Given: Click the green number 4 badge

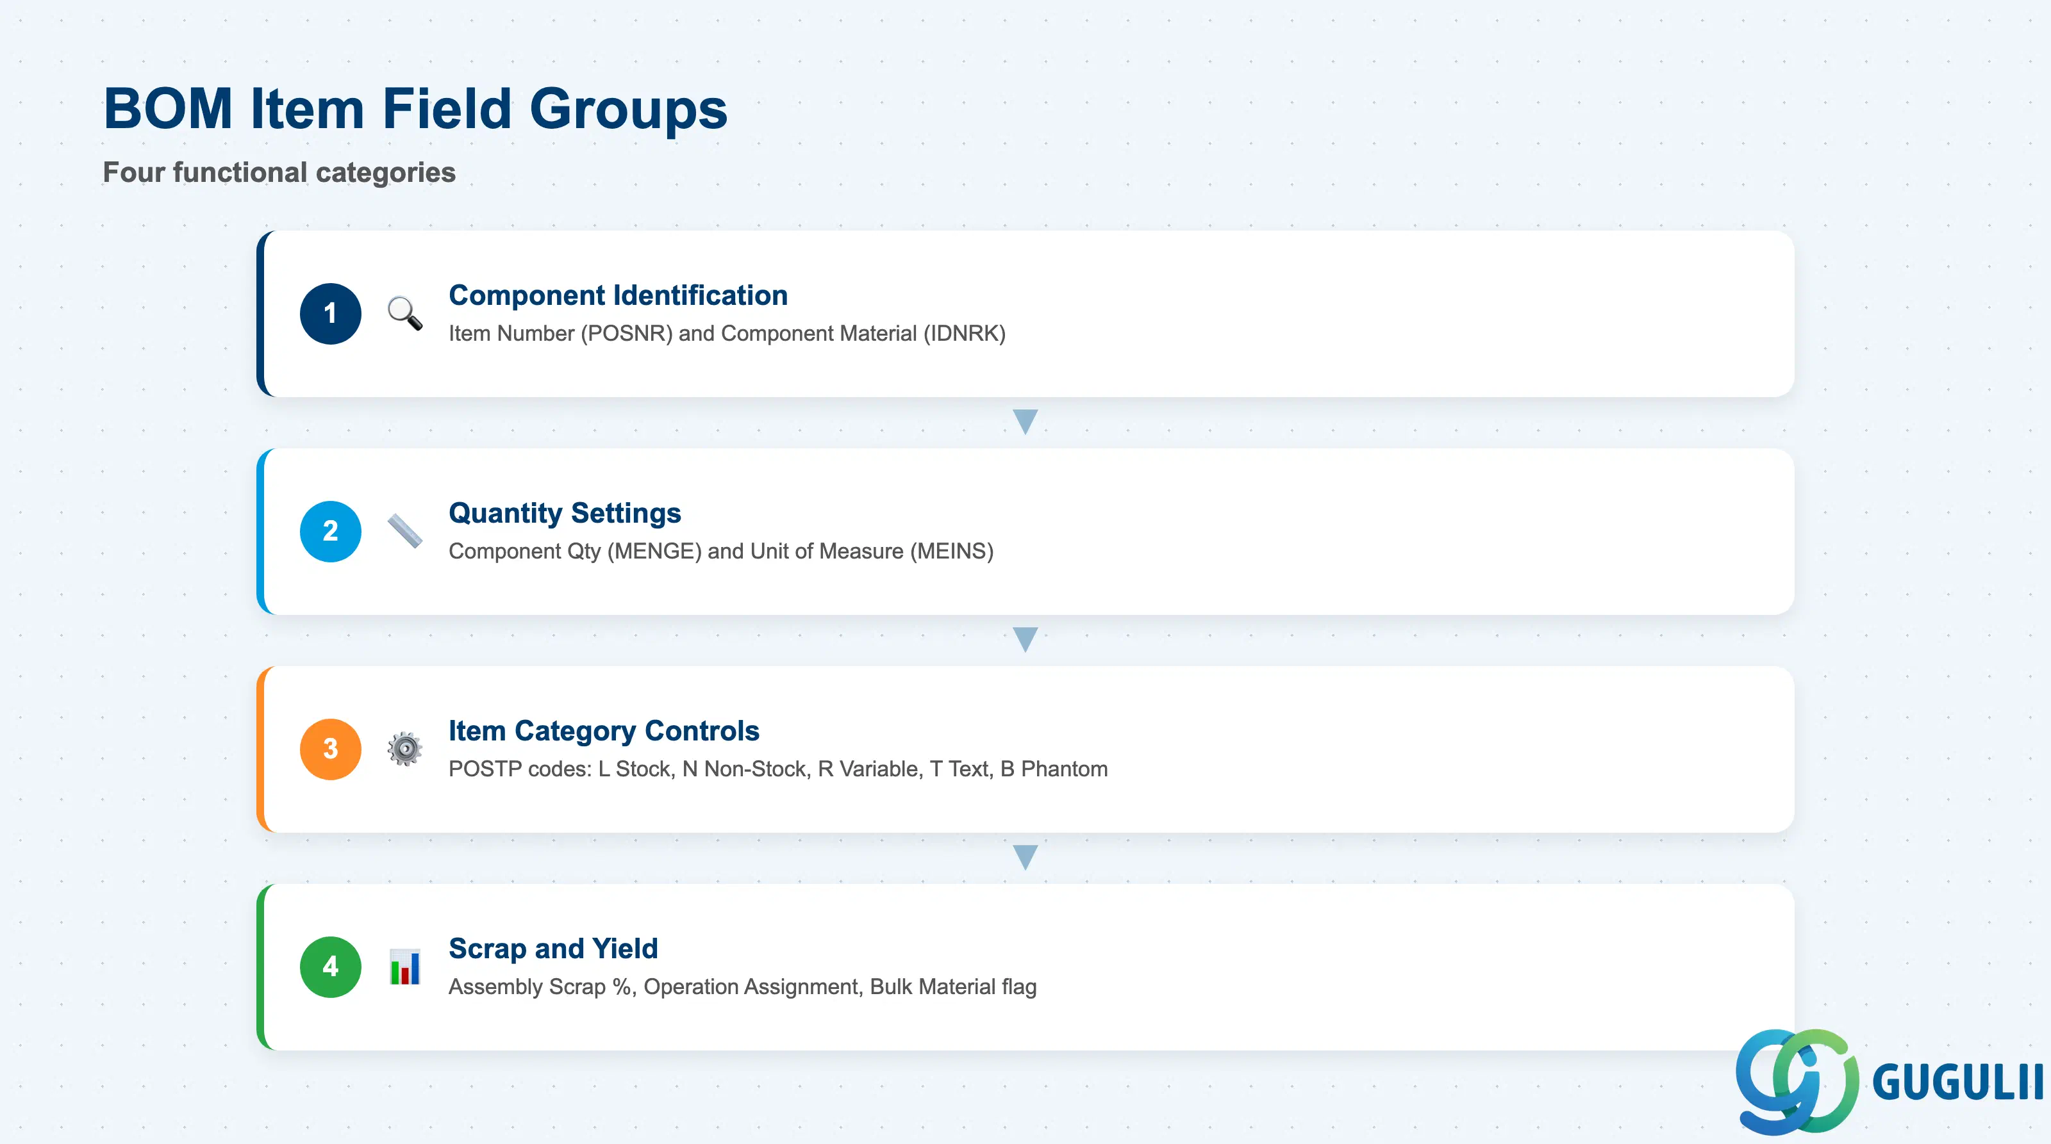Looking at the screenshot, I should [331, 967].
